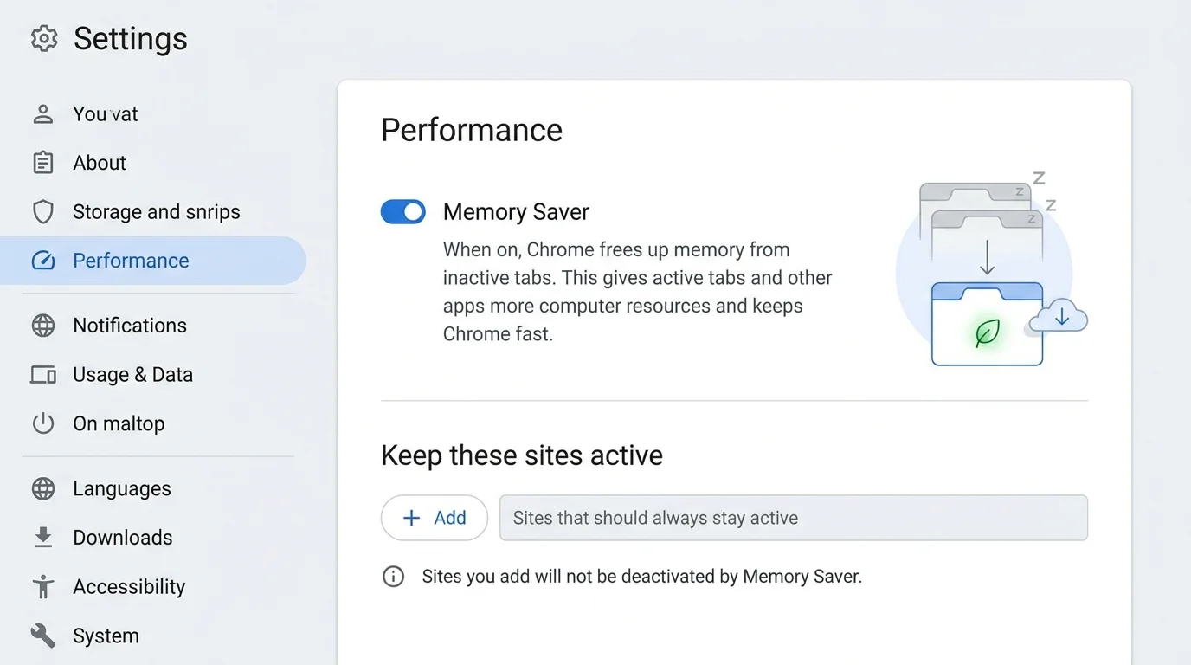Click the clipboard icon next to About
This screenshot has width=1191, height=665.
(x=43, y=163)
